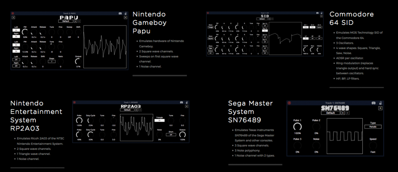Screen dimensions: 398x172
Task: Select preset slot A in RP2A03 window
Action: (136, 110)
